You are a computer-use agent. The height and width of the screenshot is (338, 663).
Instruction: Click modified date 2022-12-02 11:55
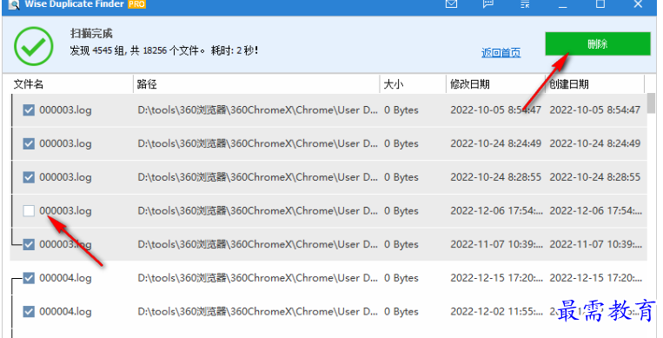pos(496,311)
